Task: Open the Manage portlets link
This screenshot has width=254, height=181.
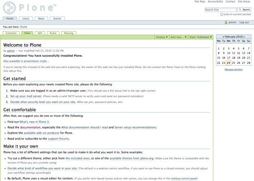Action: coord(234,69)
